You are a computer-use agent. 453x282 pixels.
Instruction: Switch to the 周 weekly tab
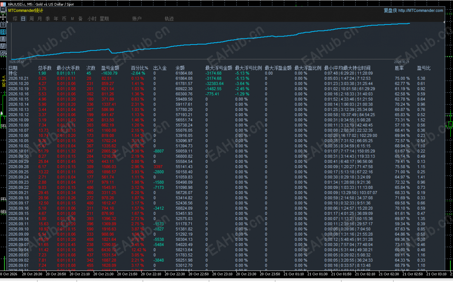pyautogui.click(x=32, y=18)
